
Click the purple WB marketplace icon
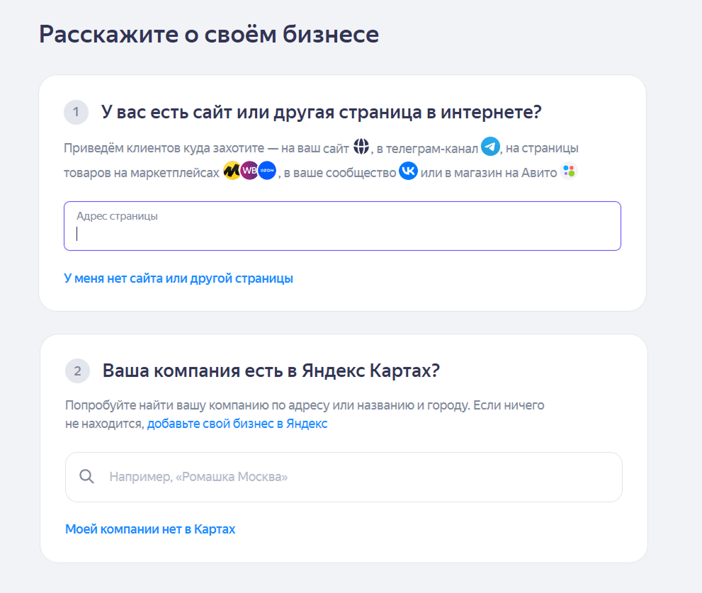(x=249, y=171)
